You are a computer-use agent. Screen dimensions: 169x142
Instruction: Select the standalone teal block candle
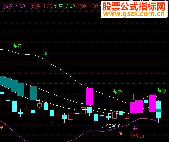coord(33,93)
